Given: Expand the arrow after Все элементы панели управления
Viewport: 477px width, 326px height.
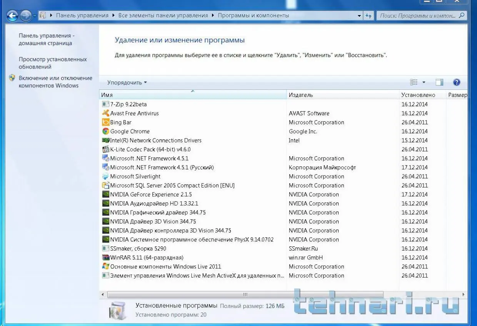Looking at the screenshot, I should coord(213,15).
